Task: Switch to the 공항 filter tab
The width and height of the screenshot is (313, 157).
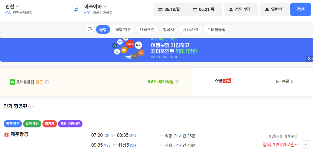Action: 103,29
